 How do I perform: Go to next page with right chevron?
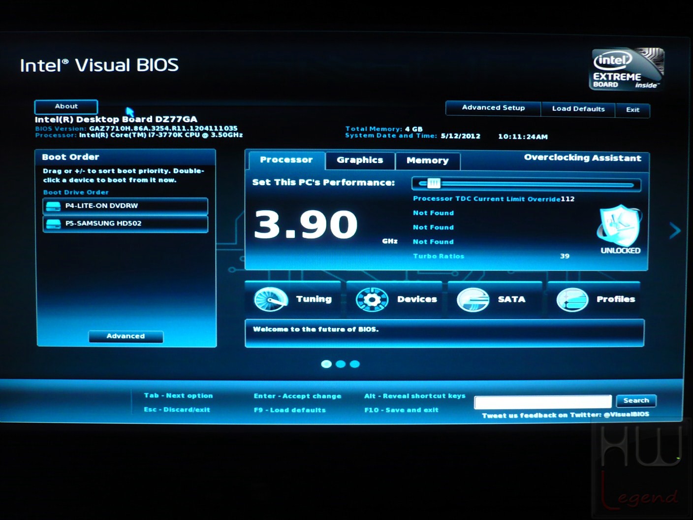675,230
